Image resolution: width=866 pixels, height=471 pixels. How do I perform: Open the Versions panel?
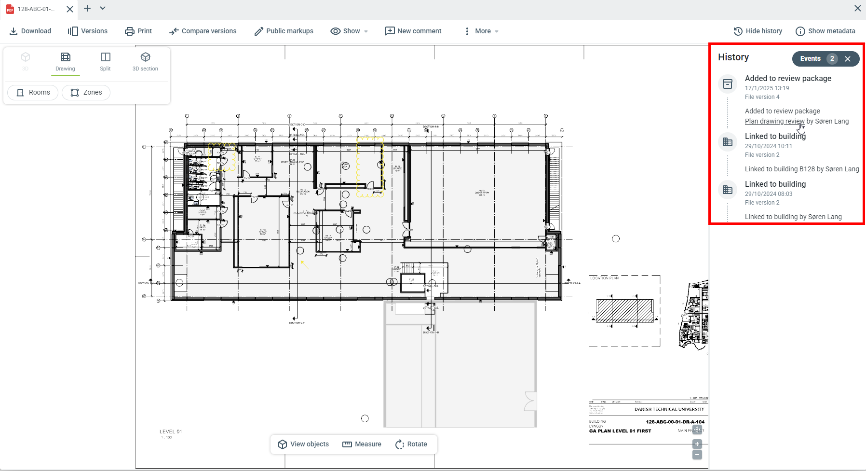pos(88,31)
